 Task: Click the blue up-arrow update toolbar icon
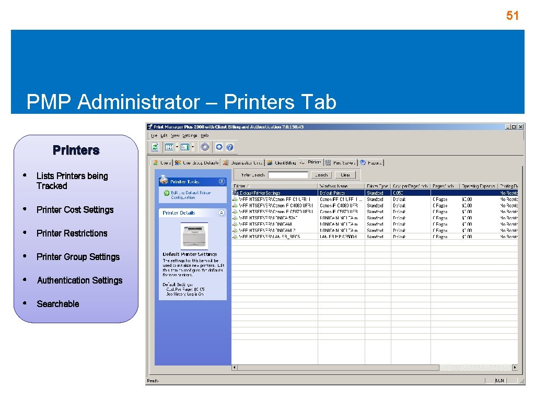pyautogui.click(x=219, y=147)
